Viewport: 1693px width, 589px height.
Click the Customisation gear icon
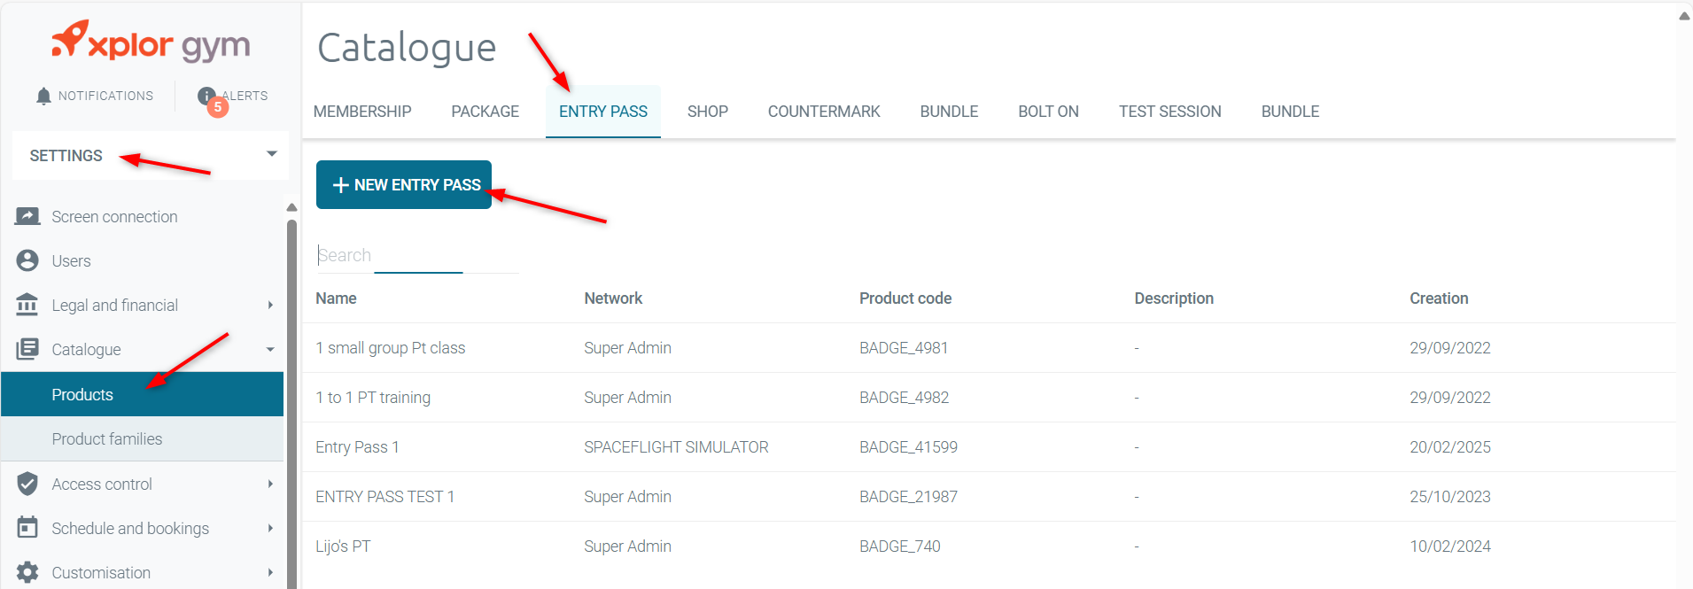(x=27, y=572)
